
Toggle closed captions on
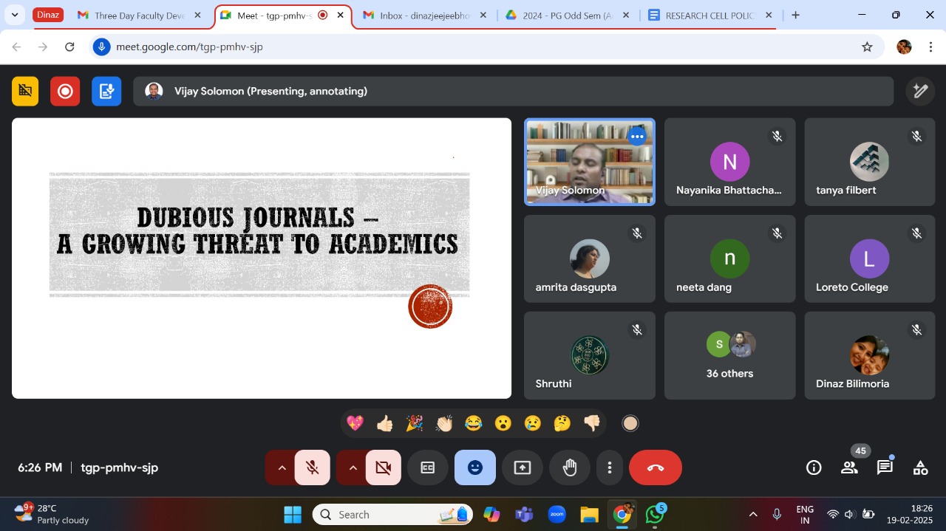[428, 467]
